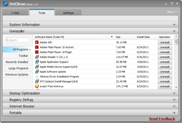
Task: Click the avast! Free Antivirus icon
Action: pos(37,86)
